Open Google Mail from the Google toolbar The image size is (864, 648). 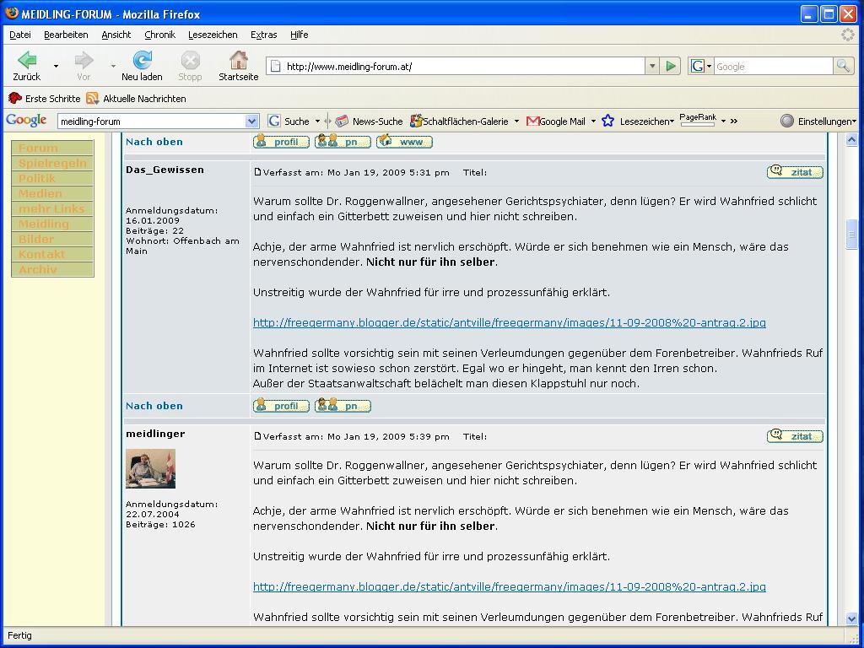click(x=556, y=121)
